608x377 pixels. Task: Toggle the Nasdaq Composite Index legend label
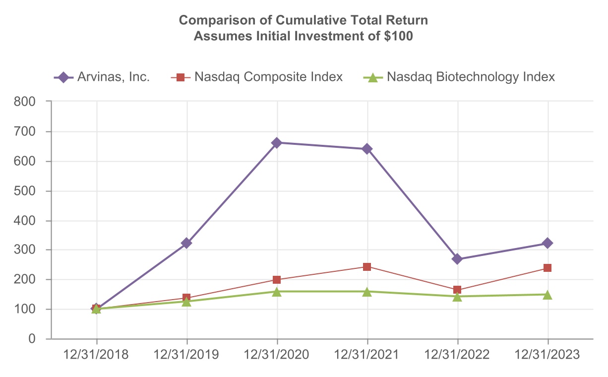[268, 77]
